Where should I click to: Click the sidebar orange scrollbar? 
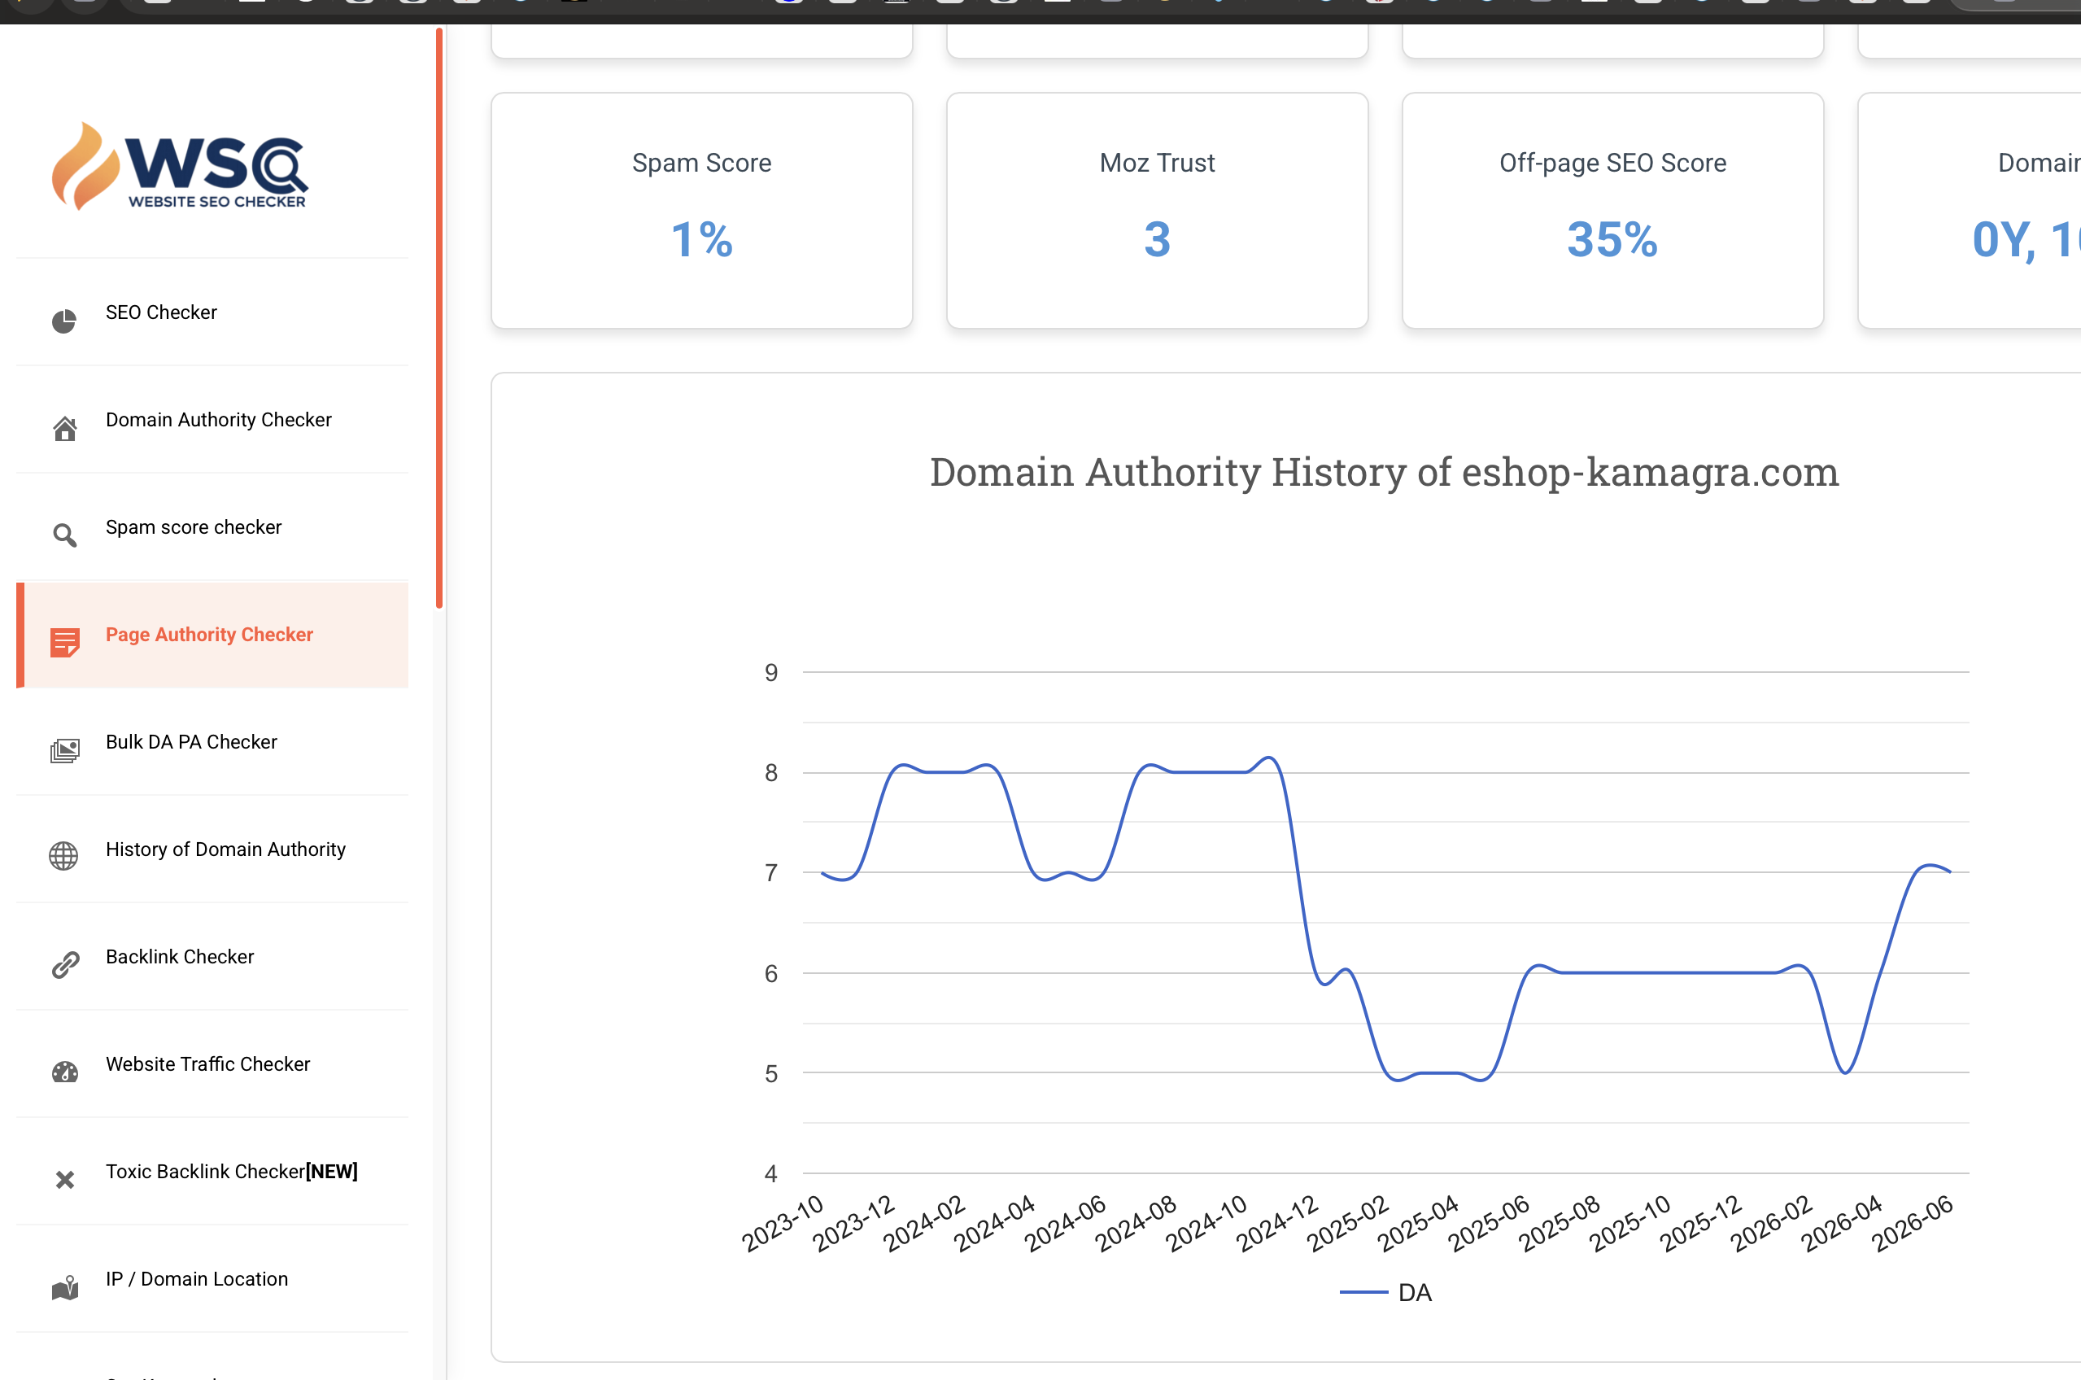click(439, 317)
